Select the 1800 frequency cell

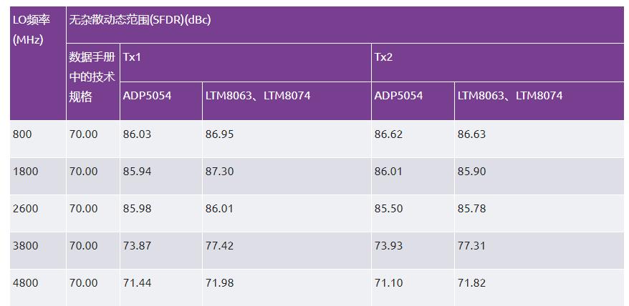tap(26, 172)
